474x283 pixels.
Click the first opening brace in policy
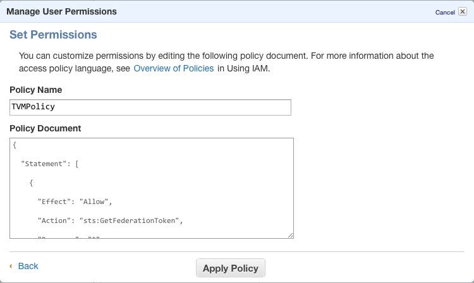click(x=15, y=145)
